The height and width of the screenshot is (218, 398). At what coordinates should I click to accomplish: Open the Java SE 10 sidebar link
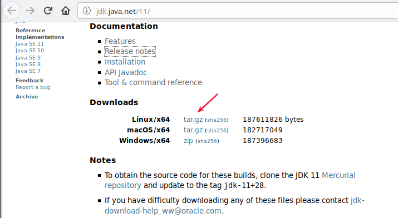click(x=30, y=51)
